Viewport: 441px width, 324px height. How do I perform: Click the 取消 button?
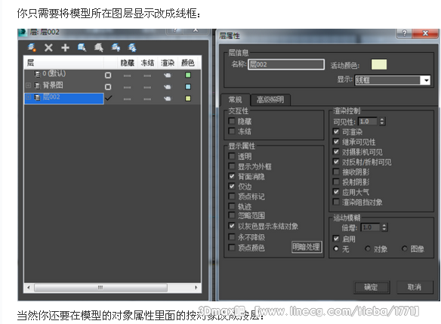415,287
